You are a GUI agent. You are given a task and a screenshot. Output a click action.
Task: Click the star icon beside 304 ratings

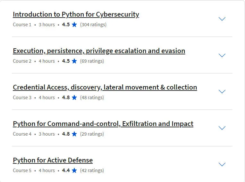(74, 24)
